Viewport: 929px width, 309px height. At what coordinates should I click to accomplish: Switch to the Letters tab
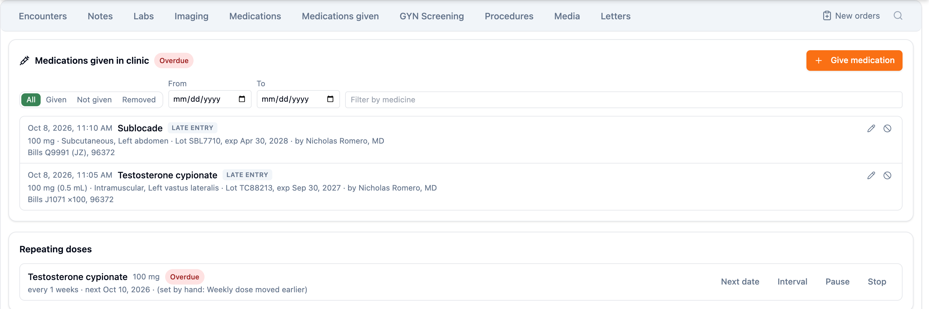pos(615,16)
